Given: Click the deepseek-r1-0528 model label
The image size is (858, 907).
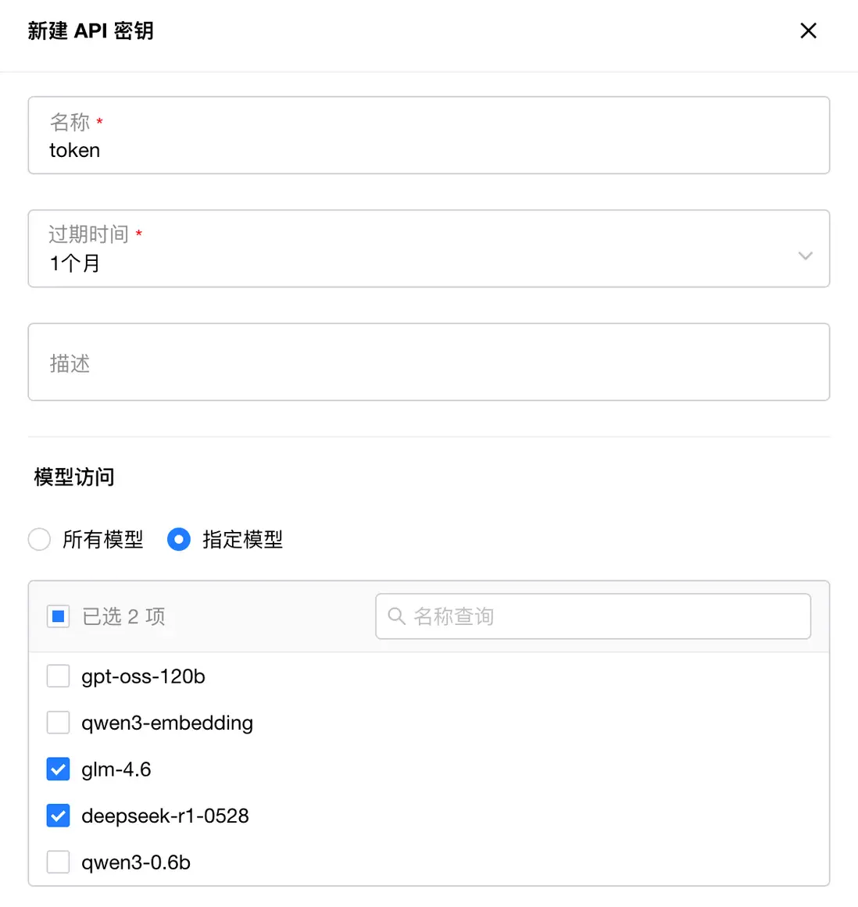Looking at the screenshot, I should coord(165,816).
